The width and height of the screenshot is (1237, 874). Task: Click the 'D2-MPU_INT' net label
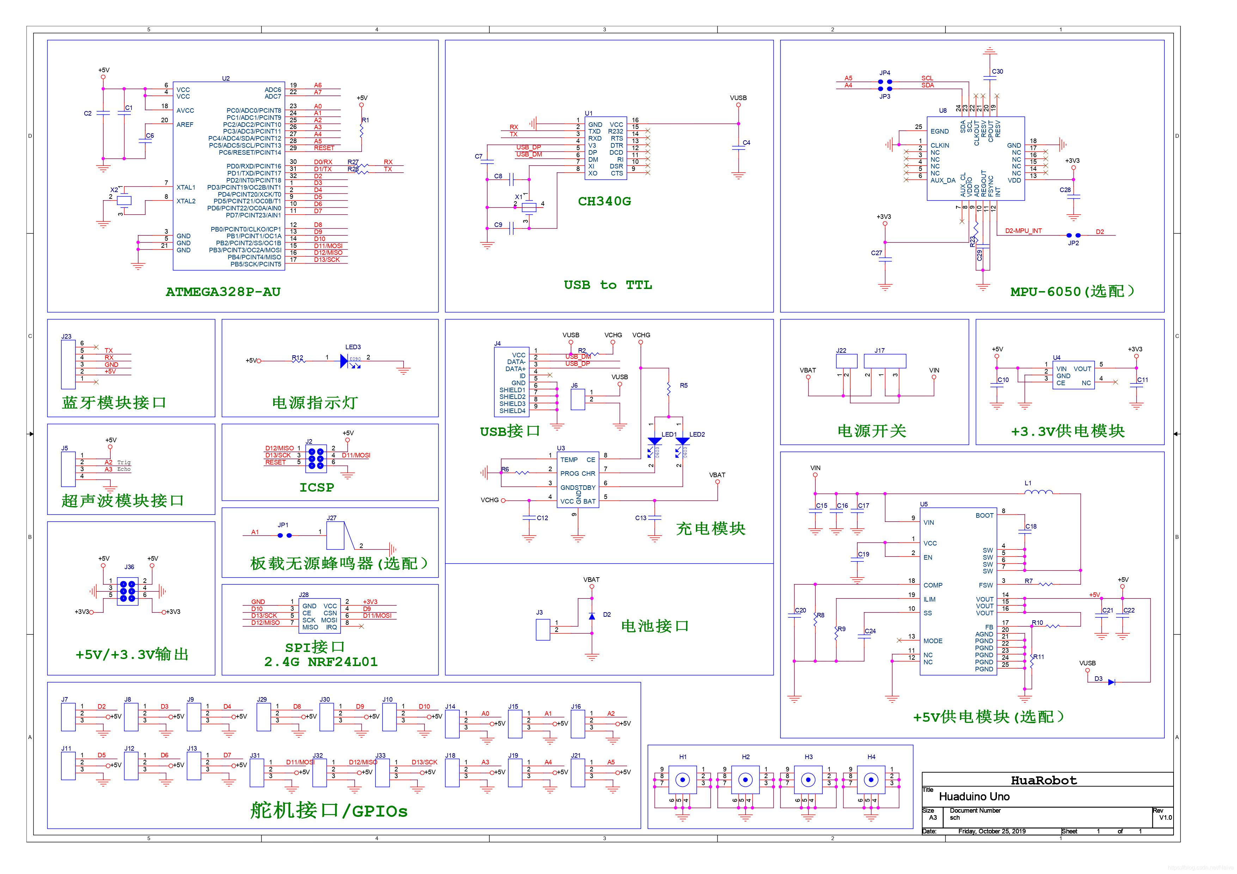[x=1023, y=231]
